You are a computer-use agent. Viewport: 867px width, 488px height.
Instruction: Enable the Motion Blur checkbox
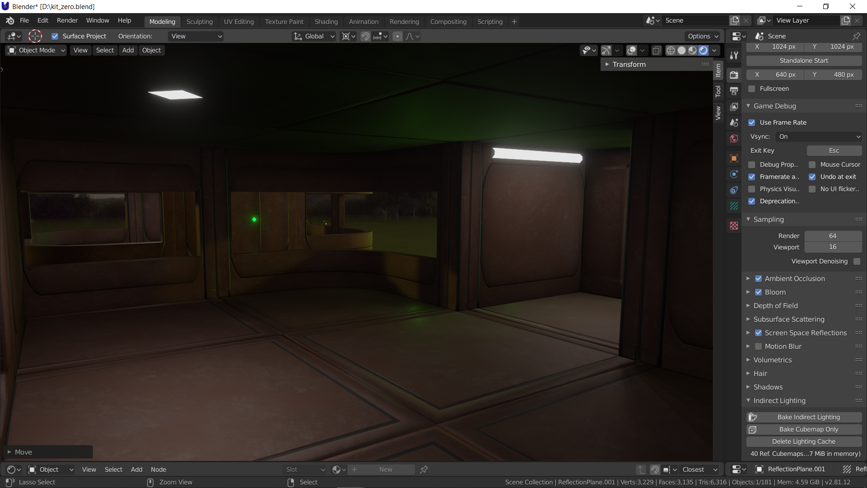759,346
